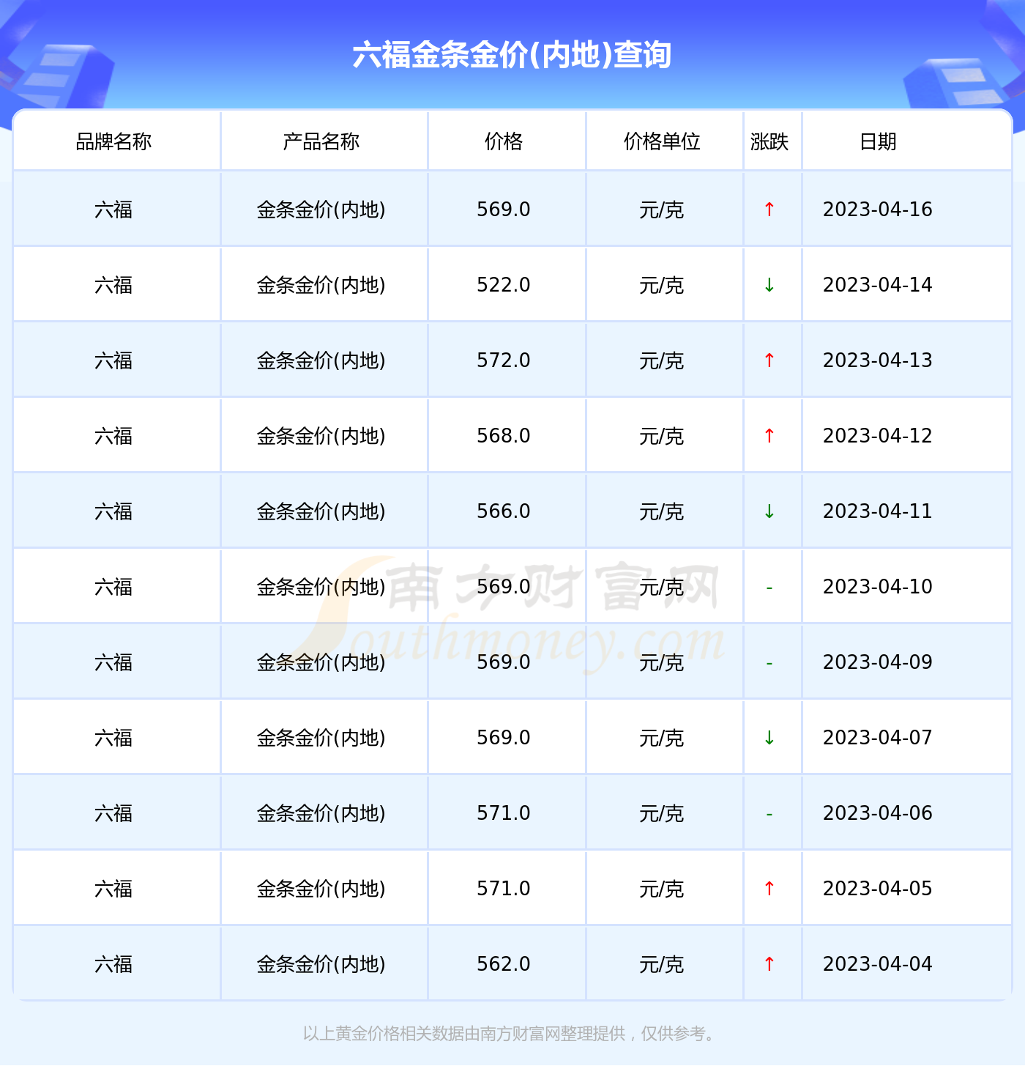
Task: Select the date 2023-04-12
Action: [x=878, y=436]
